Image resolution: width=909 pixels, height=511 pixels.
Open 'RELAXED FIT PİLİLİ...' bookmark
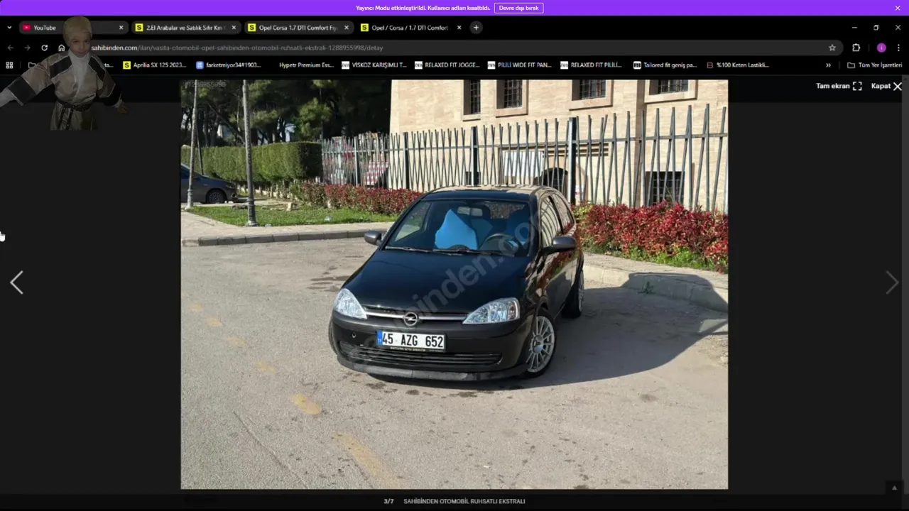tap(592, 65)
